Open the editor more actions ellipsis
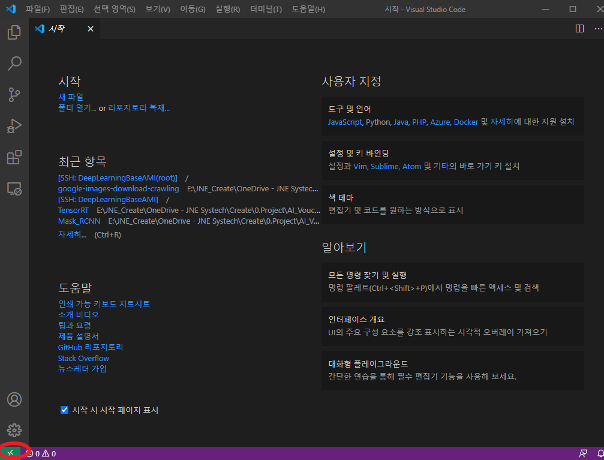The height and width of the screenshot is (460, 604). [598, 29]
